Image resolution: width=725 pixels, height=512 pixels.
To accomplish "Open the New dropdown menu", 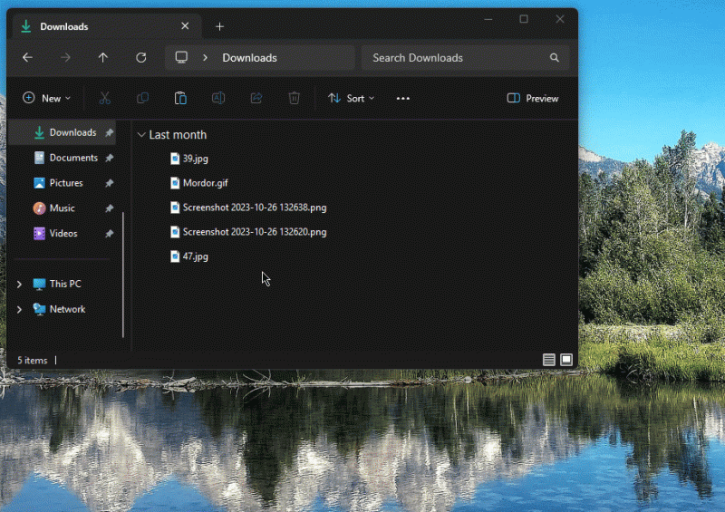I will [x=47, y=98].
